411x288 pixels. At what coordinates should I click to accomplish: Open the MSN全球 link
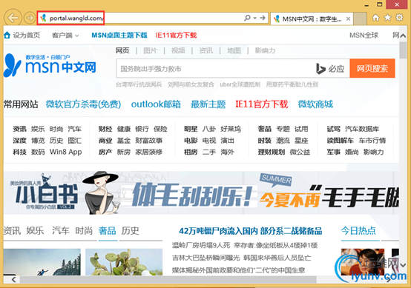click(364, 36)
